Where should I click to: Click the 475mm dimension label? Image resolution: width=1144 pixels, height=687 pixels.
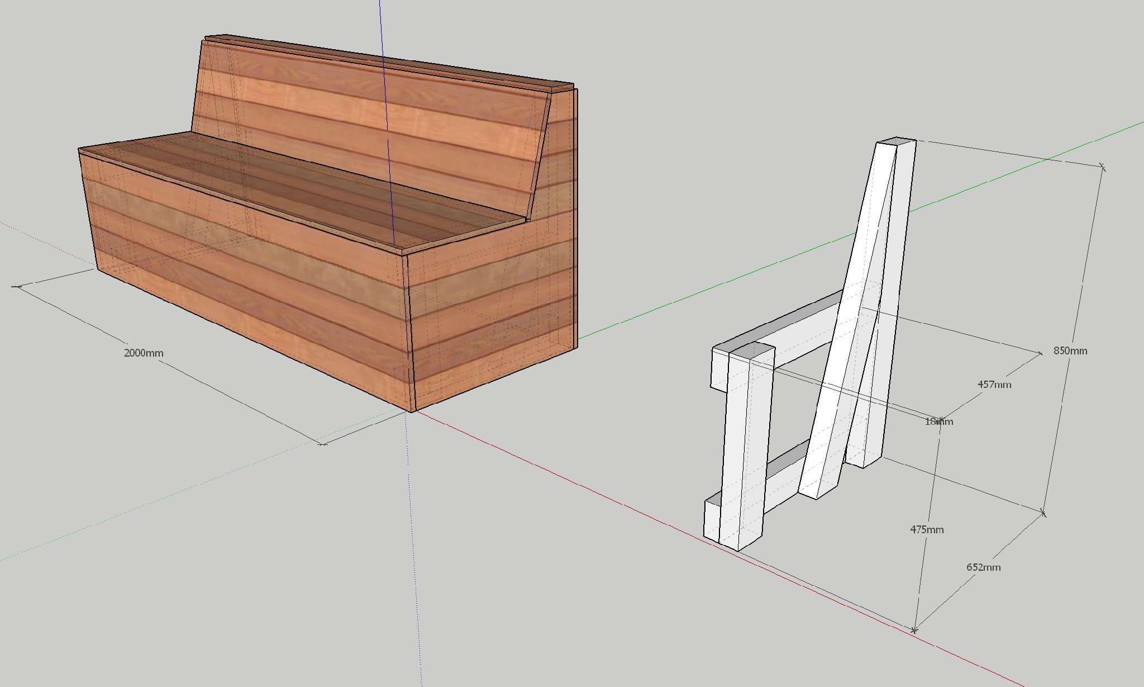tap(927, 529)
